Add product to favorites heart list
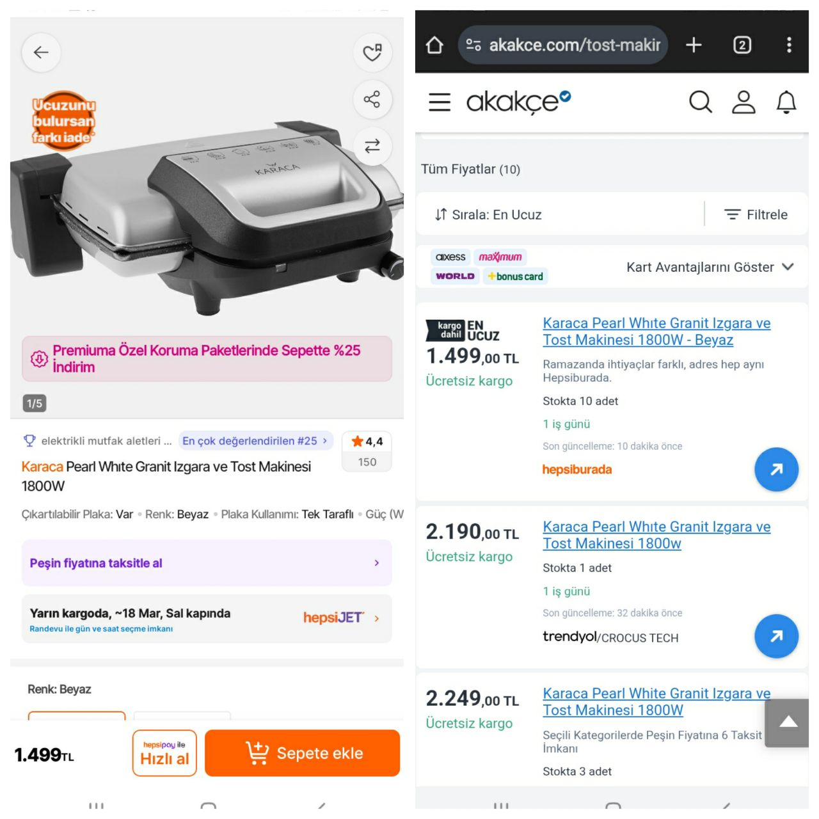 click(x=372, y=52)
